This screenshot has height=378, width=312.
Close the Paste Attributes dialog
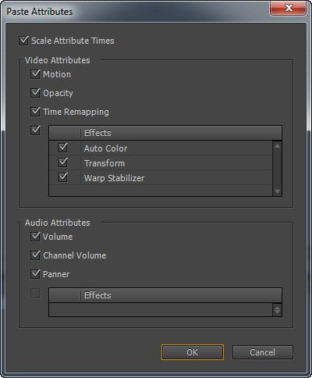(x=288, y=9)
